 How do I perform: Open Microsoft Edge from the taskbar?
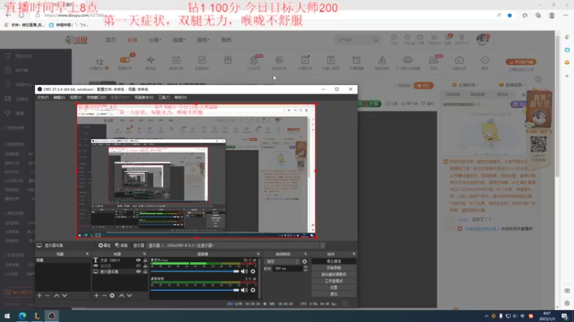click(22, 316)
